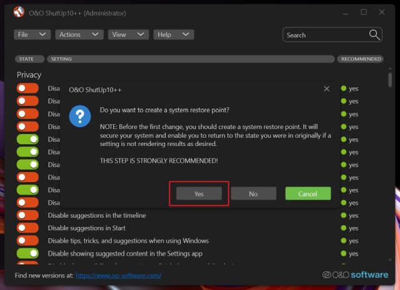The image size is (400, 290).
Task: Click the SETTING column header
Action: tap(191, 59)
